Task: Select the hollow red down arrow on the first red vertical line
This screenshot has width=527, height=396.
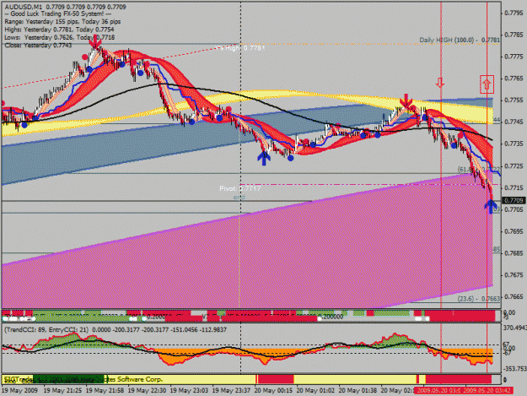Action: 440,83
